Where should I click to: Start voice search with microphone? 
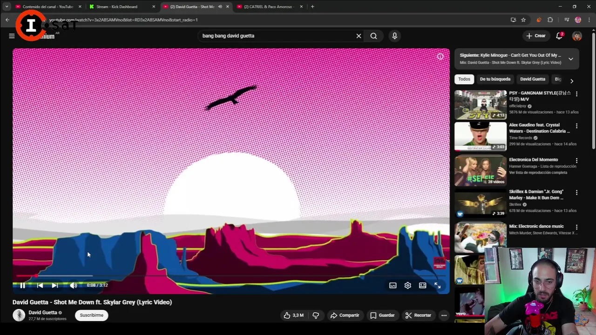point(394,36)
